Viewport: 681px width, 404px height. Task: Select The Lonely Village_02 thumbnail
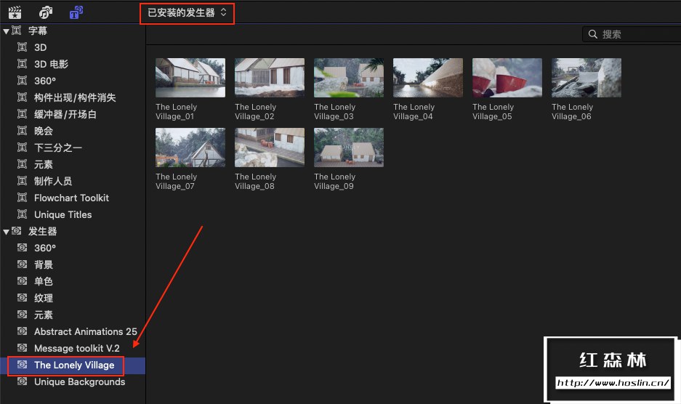click(x=270, y=78)
